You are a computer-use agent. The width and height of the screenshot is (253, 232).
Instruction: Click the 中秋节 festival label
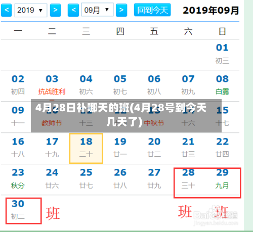pyautogui.click(x=154, y=123)
